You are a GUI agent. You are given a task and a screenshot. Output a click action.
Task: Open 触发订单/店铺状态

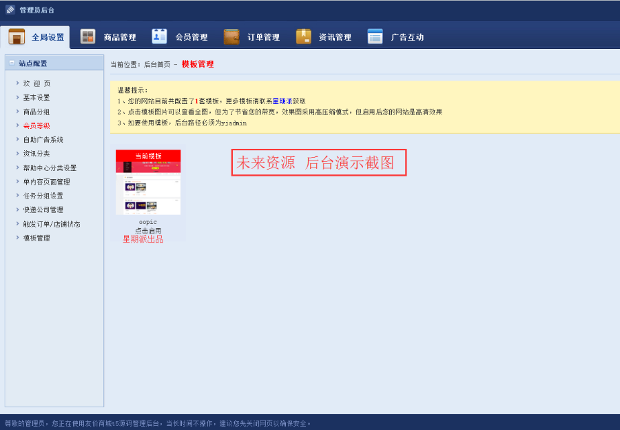(x=52, y=224)
